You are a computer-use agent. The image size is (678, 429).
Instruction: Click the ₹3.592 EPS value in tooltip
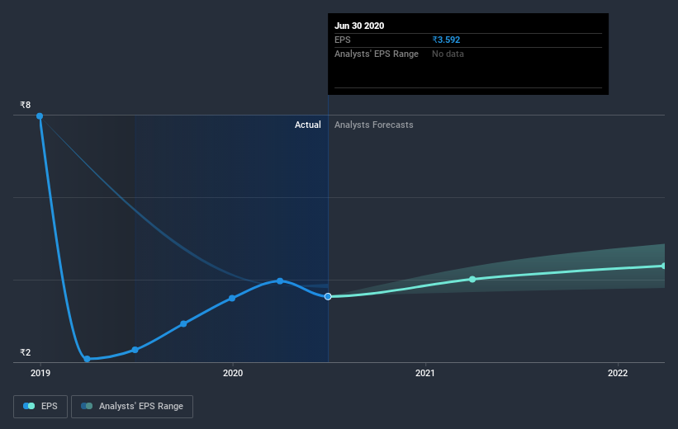[x=446, y=40]
